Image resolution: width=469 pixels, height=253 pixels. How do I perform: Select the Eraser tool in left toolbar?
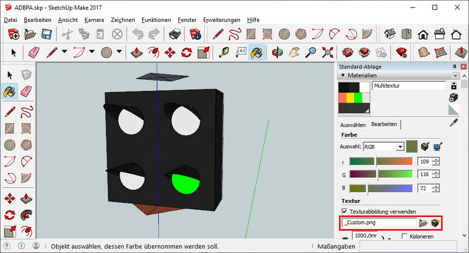pyautogui.click(x=26, y=92)
